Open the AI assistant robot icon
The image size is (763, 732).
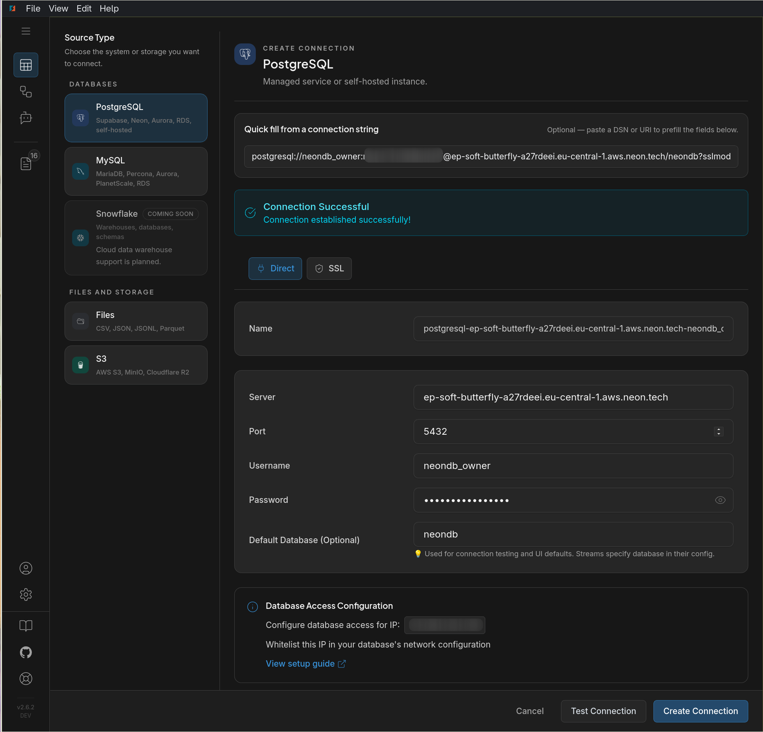pos(26,118)
